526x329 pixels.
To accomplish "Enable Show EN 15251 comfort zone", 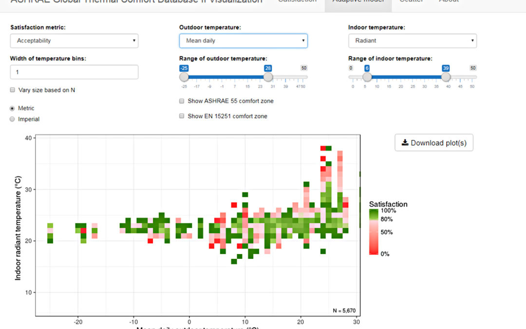I will [x=182, y=116].
